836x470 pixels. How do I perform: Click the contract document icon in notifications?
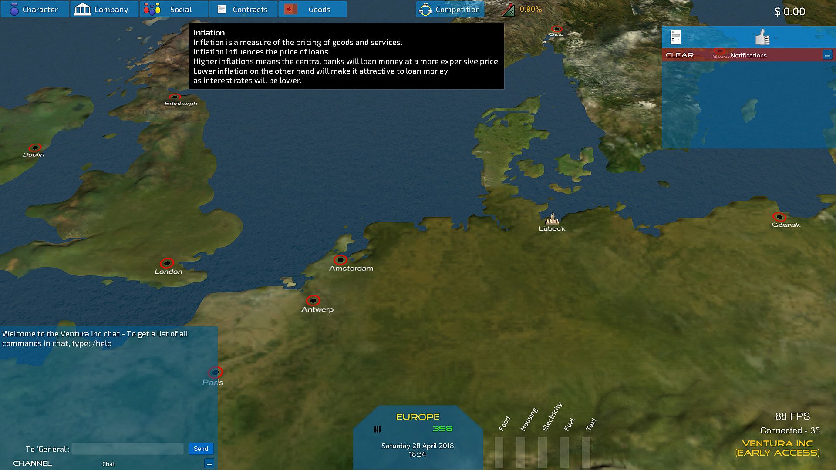(x=675, y=37)
